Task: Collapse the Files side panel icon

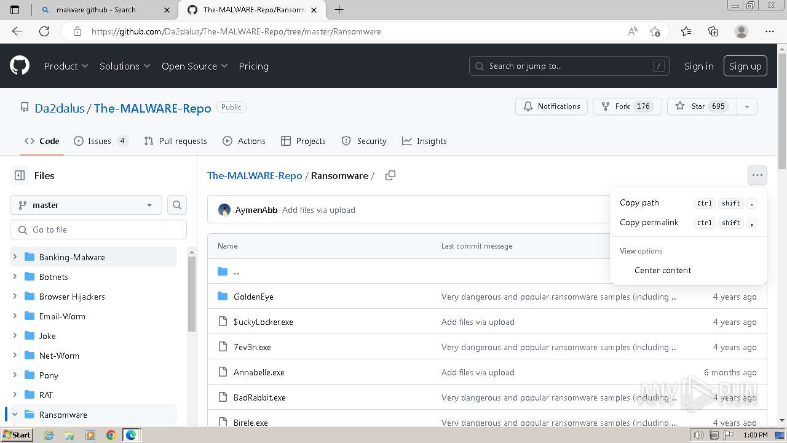Action: click(x=20, y=175)
